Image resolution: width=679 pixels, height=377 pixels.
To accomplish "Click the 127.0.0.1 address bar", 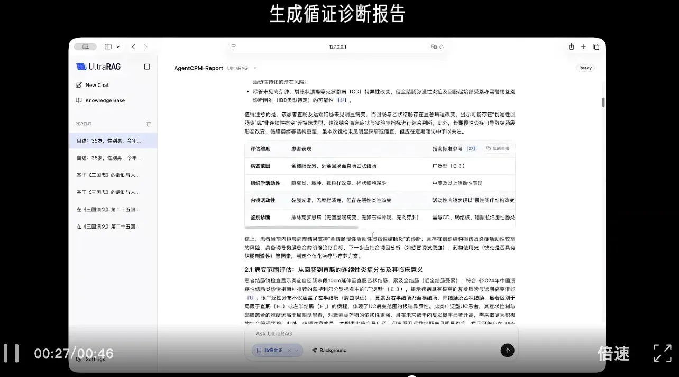I will pyautogui.click(x=337, y=46).
